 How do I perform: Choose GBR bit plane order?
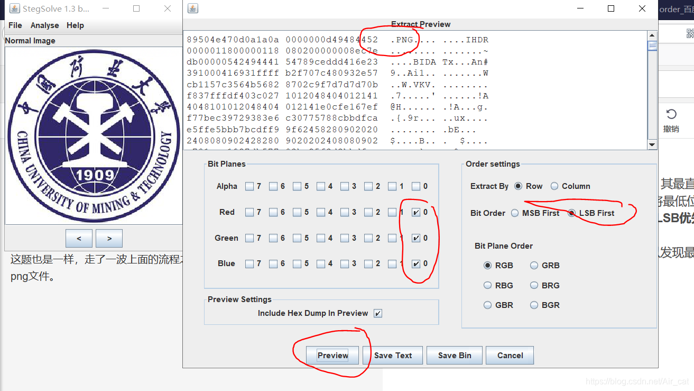point(488,305)
